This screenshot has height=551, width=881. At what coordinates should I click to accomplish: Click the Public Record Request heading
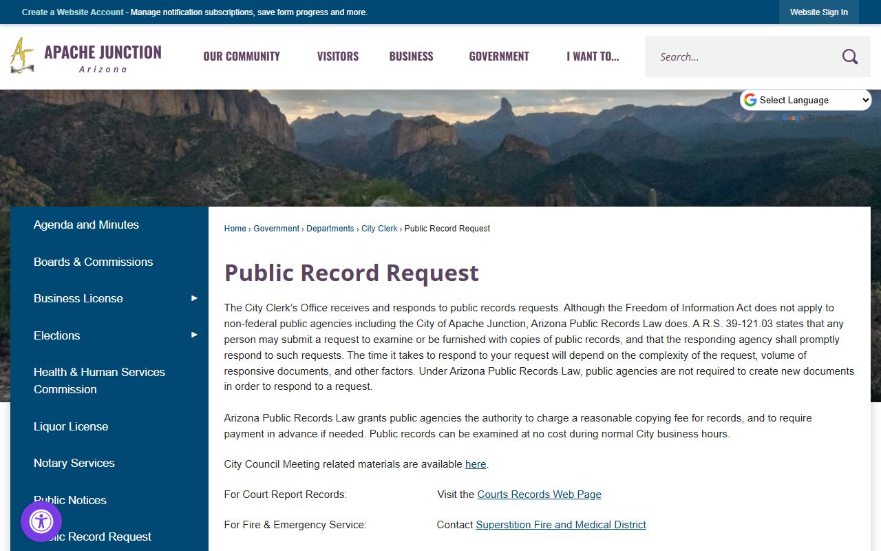(351, 273)
